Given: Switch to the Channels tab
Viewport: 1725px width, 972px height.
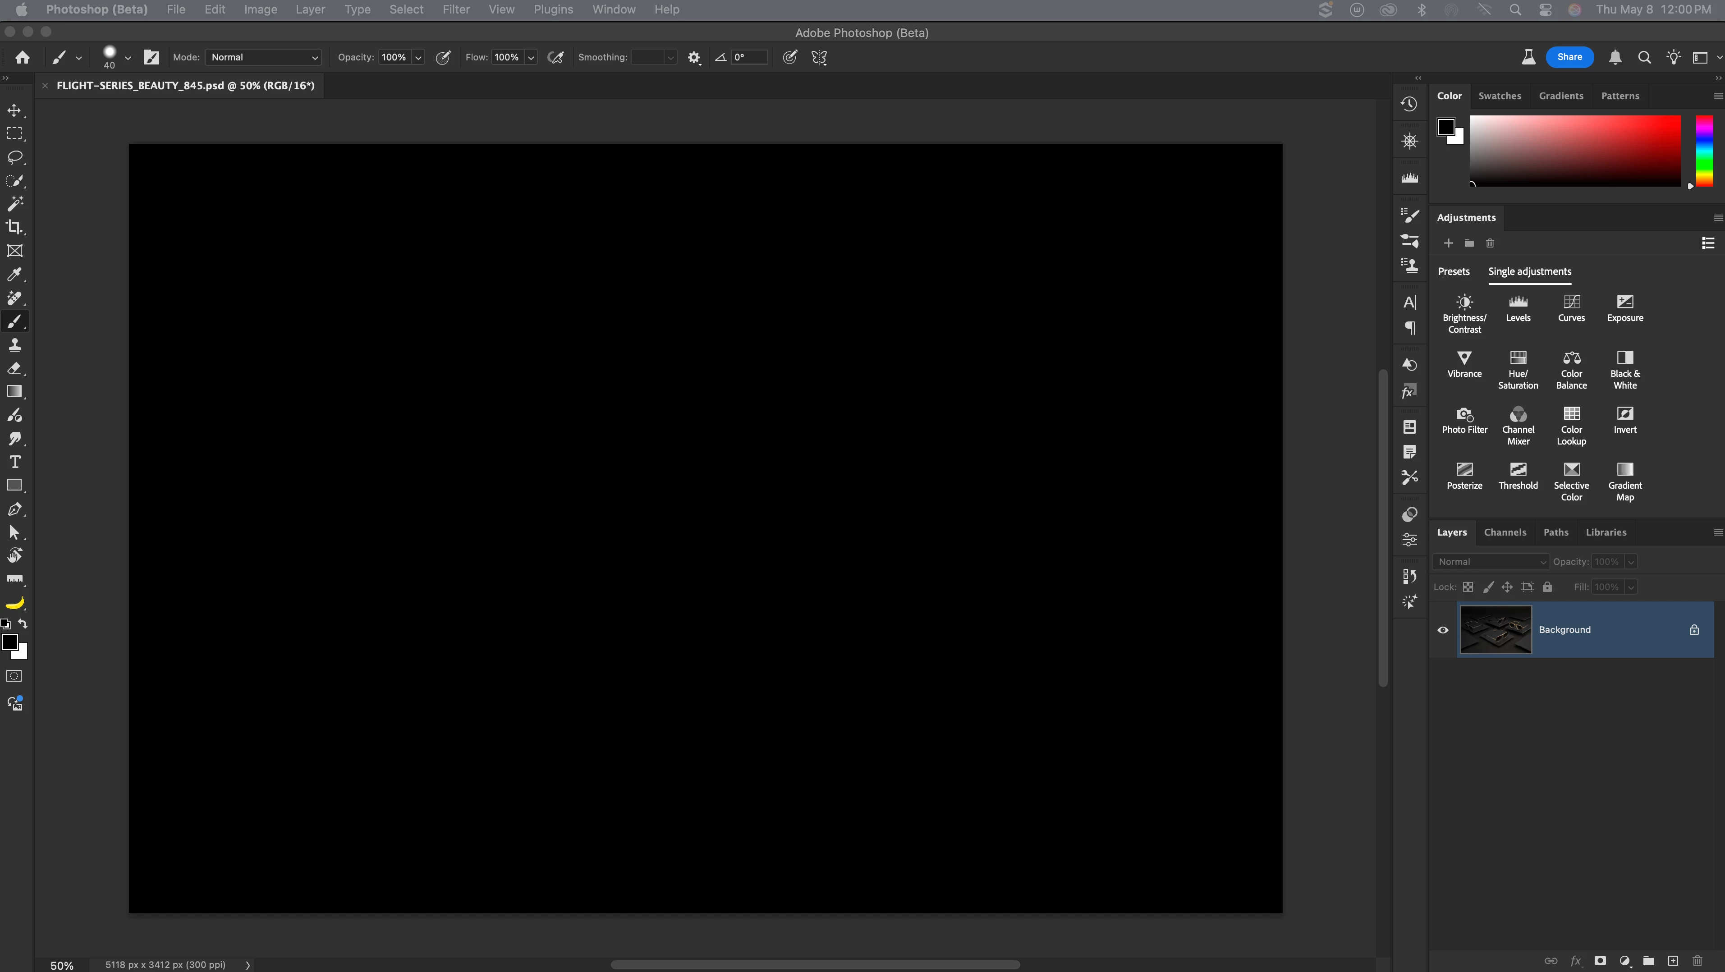Looking at the screenshot, I should [x=1505, y=532].
